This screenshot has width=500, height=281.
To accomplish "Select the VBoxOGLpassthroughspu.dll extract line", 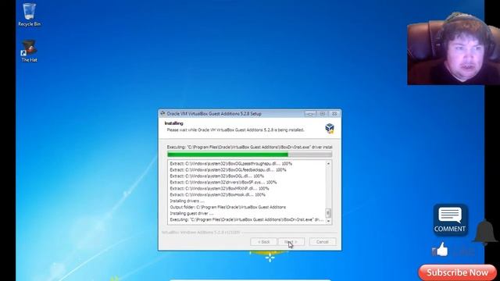I will point(231,163).
